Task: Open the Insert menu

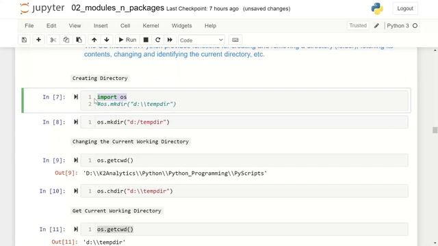Action: [101, 26]
